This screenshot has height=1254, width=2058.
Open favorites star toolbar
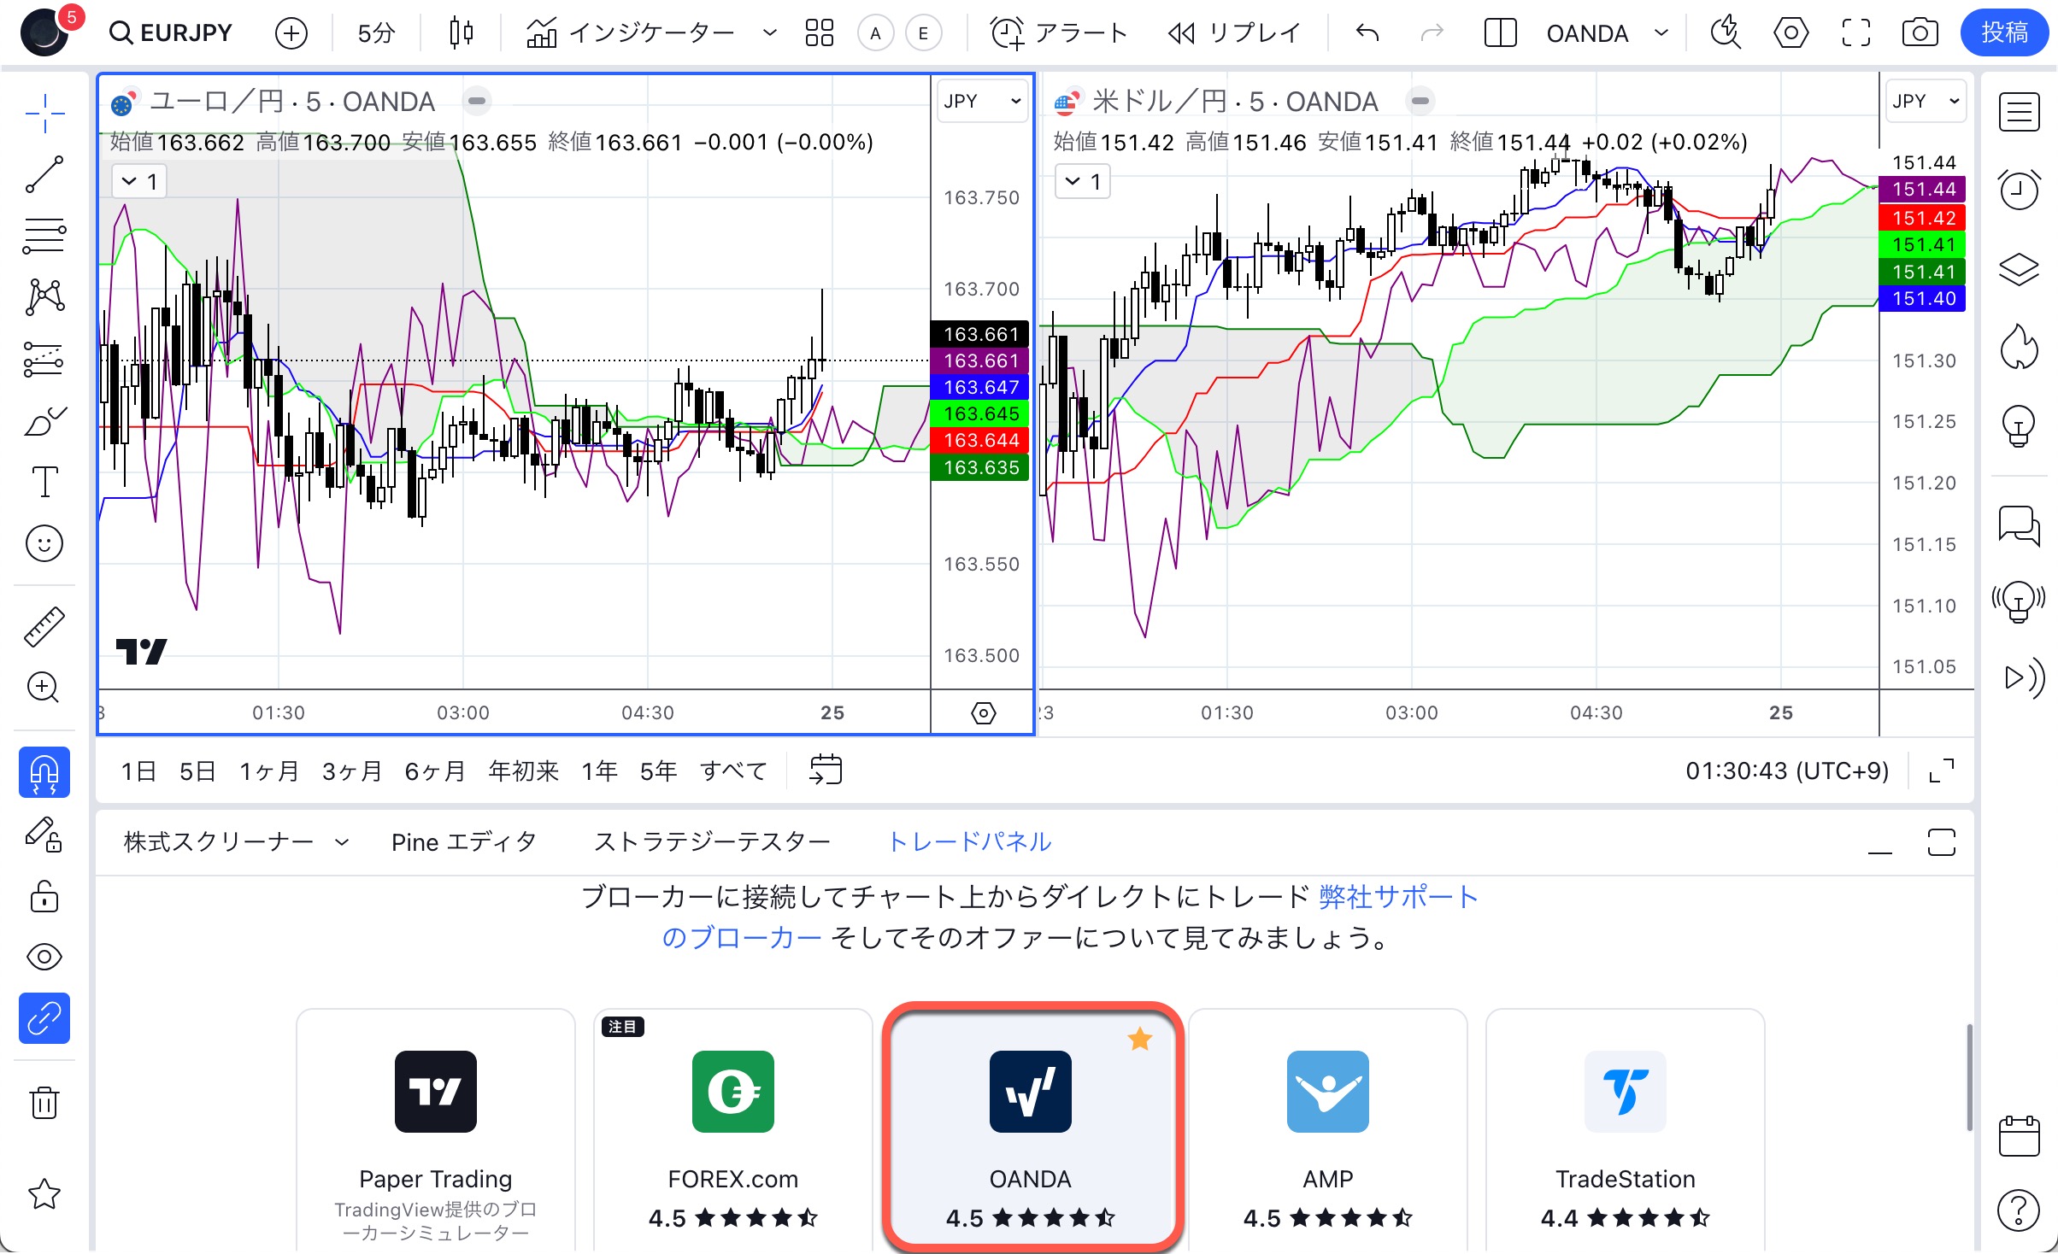[44, 1194]
